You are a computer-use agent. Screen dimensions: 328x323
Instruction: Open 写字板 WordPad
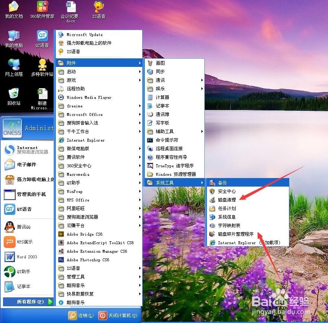[175, 123]
